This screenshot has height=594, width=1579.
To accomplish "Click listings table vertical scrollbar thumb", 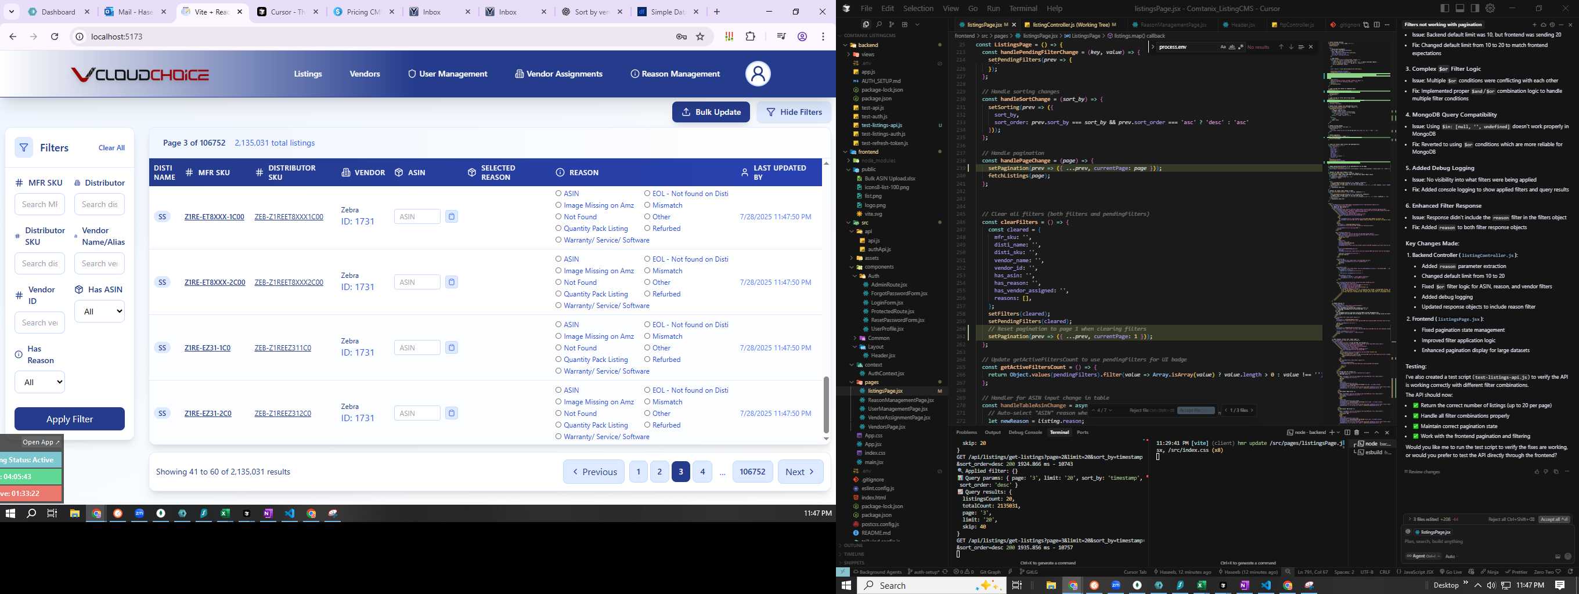I will (x=825, y=404).
